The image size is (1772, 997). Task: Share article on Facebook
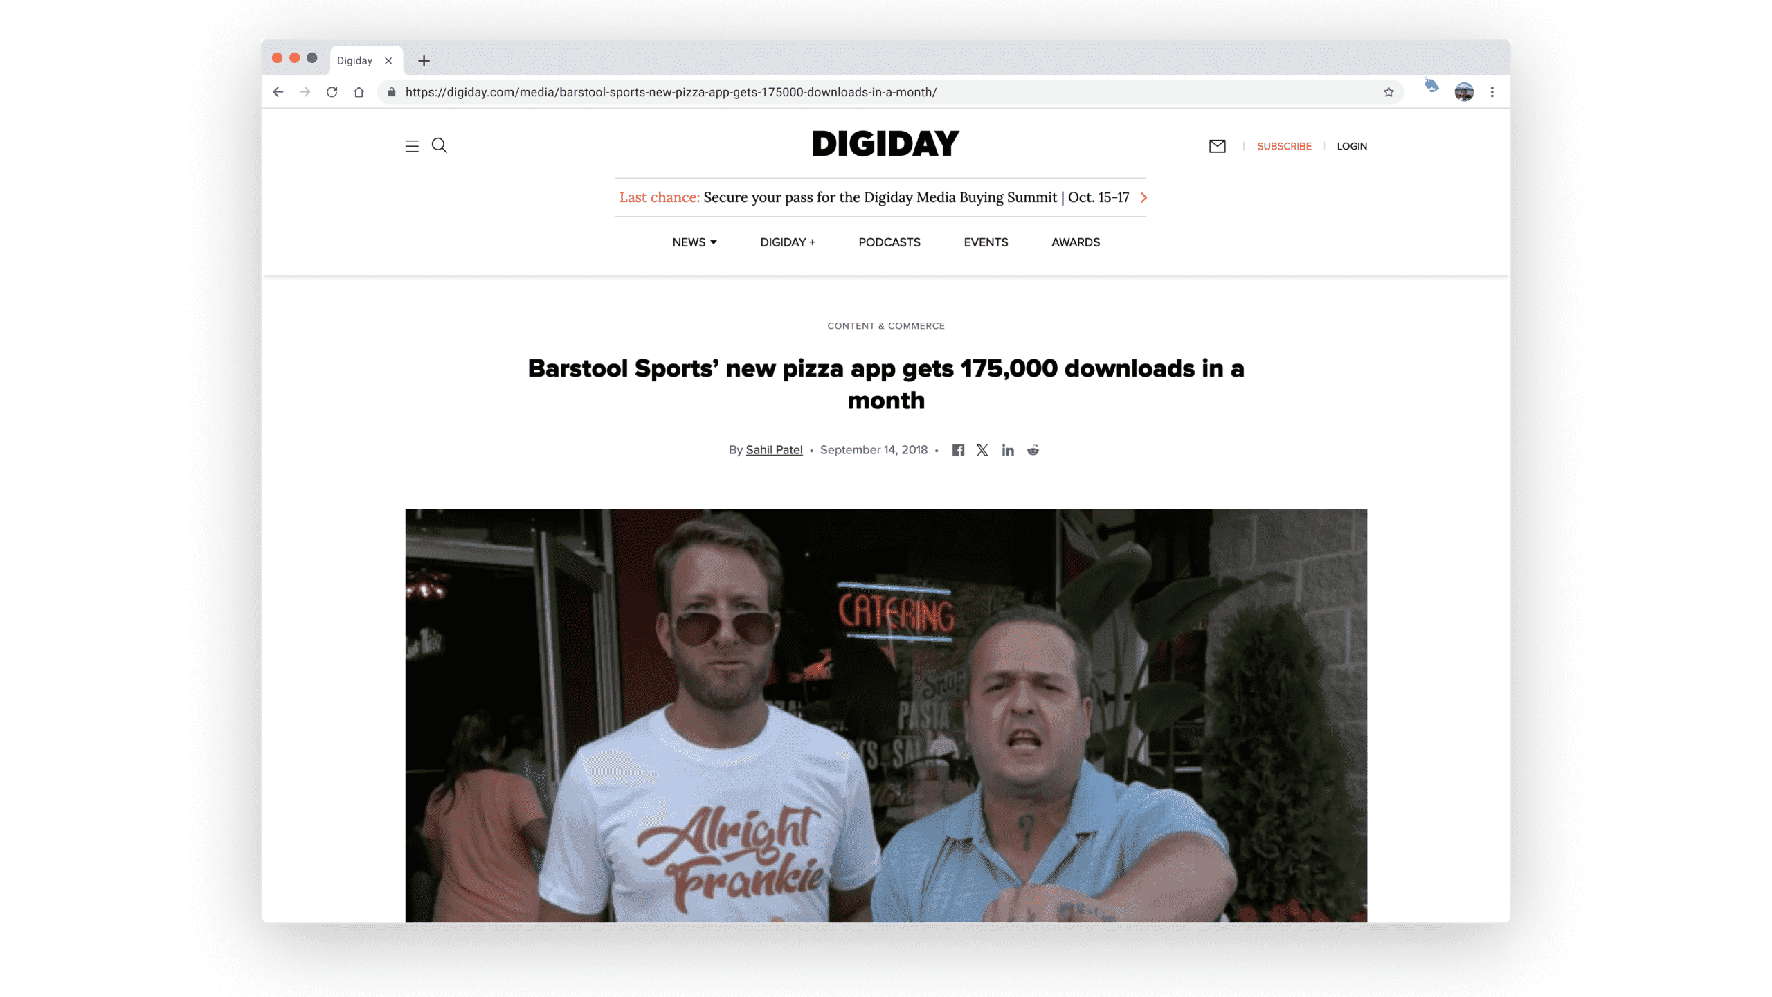958,450
